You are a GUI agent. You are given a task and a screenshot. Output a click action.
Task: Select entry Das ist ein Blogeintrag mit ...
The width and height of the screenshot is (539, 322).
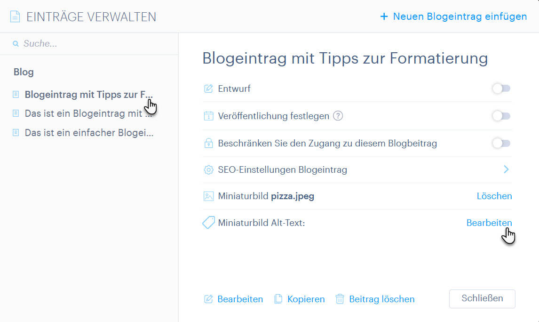click(89, 113)
